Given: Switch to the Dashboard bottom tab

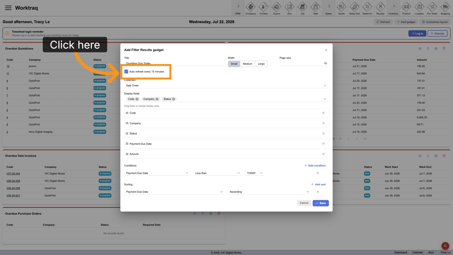Looking at the screenshot, I should pos(400,253).
